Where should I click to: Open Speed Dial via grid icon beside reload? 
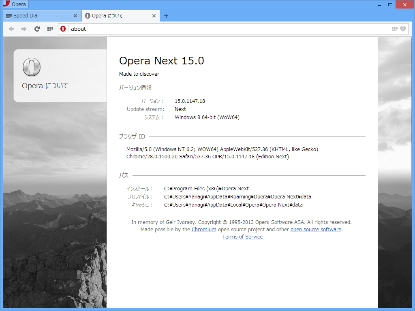point(50,29)
